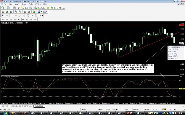Open MetaEditor yellow diamond icon
Screen dimensions: 185x115
48,8
